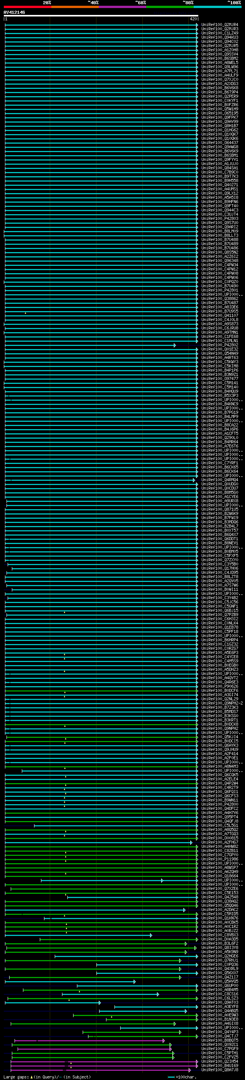This screenshot has width=245, height=1080.
Task: Click label UniRef100_A7TGQ3
Action: [220, 834]
